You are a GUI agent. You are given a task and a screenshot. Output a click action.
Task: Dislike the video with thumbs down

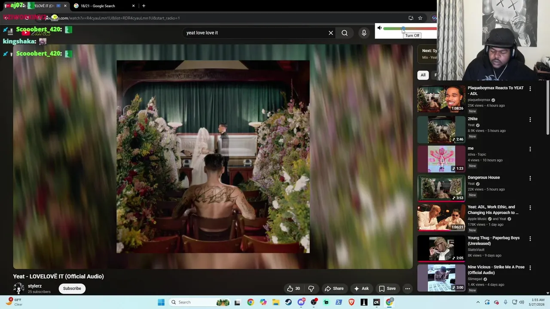pos(311,288)
